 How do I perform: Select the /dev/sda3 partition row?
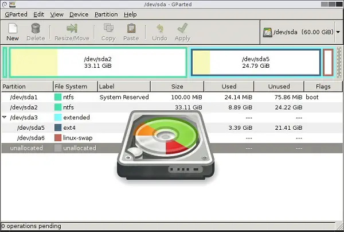(172, 117)
